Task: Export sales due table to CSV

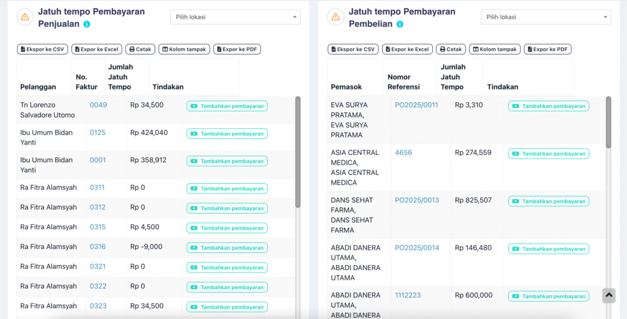Action: [x=42, y=49]
